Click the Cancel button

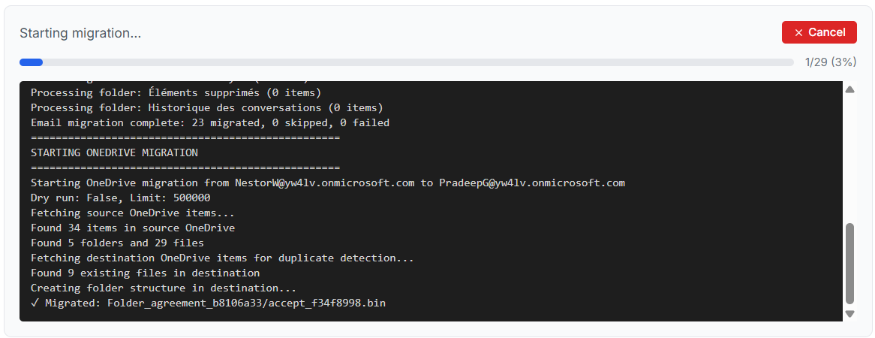tap(819, 32)
